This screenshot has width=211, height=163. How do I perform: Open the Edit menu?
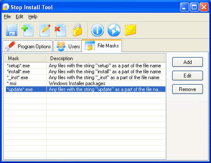pos(19,17)
